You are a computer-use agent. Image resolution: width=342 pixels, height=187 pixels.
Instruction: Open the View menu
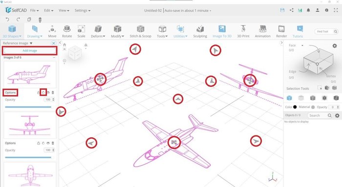(64, 10)
